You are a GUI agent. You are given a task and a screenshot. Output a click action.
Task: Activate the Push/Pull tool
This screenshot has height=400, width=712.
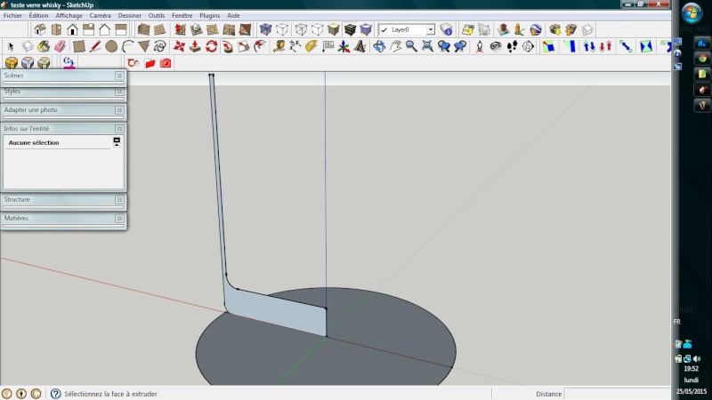pos(195,46)
